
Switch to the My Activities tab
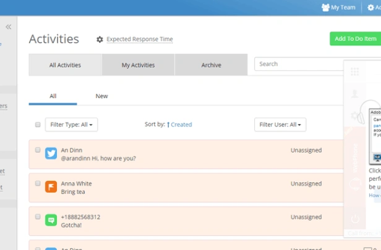coord(138,65)
